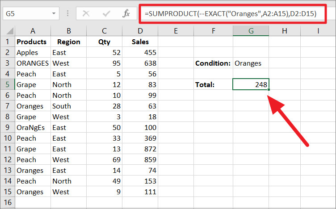This screenshot has width=336, height=209.
Task: Click the fill handle of cell G5
Action: tap(269, 89)
